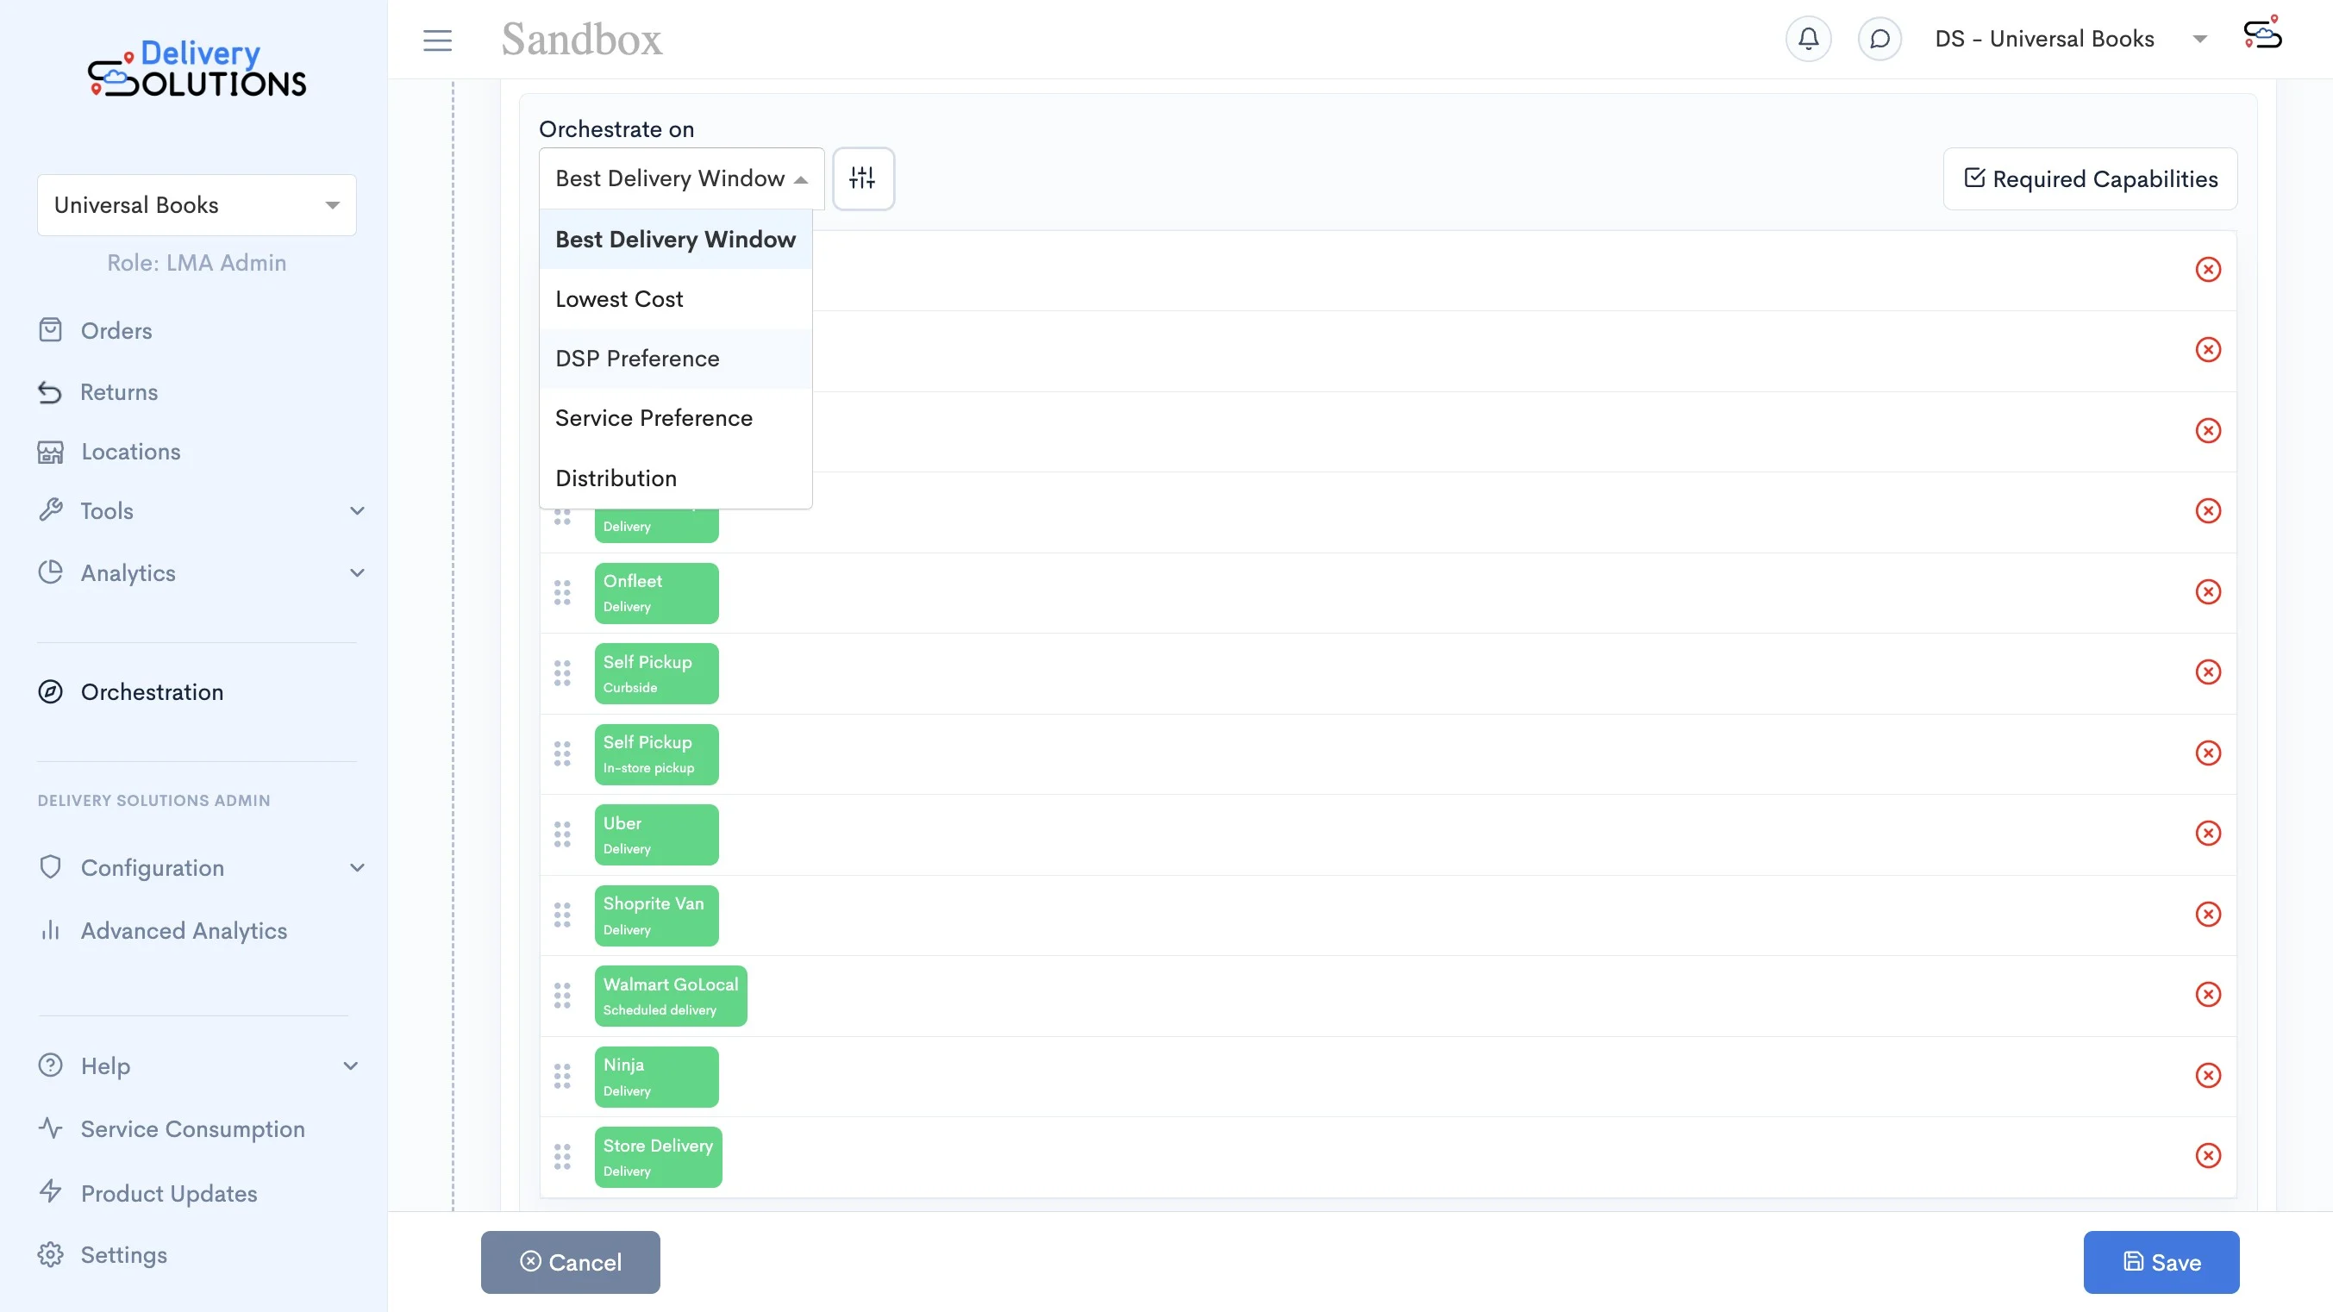The height and width of the screenshot is (1312, 2333).
Task: Click drag handle of Self Pickup In-store row
Action: (562, 754)
